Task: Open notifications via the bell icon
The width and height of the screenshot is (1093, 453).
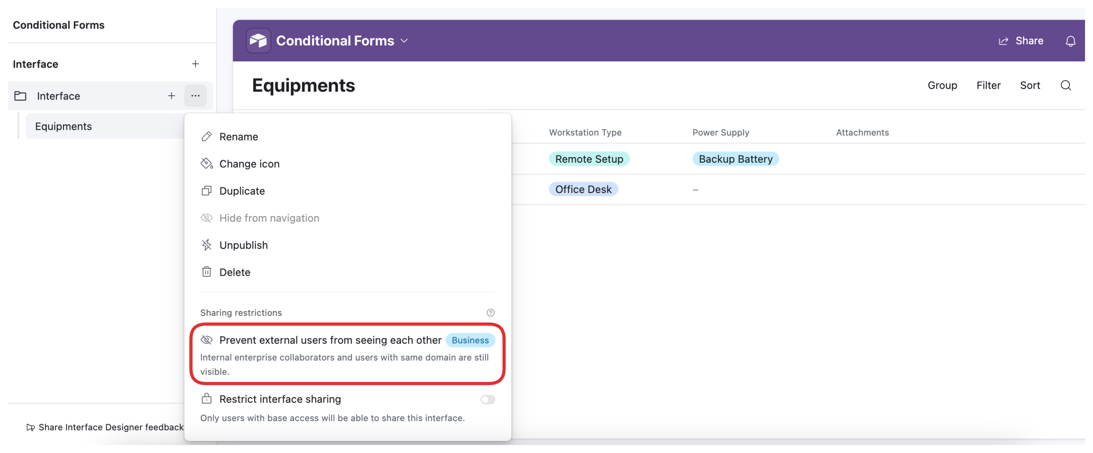Action: pyautogui.click(x=1071, y=41)
